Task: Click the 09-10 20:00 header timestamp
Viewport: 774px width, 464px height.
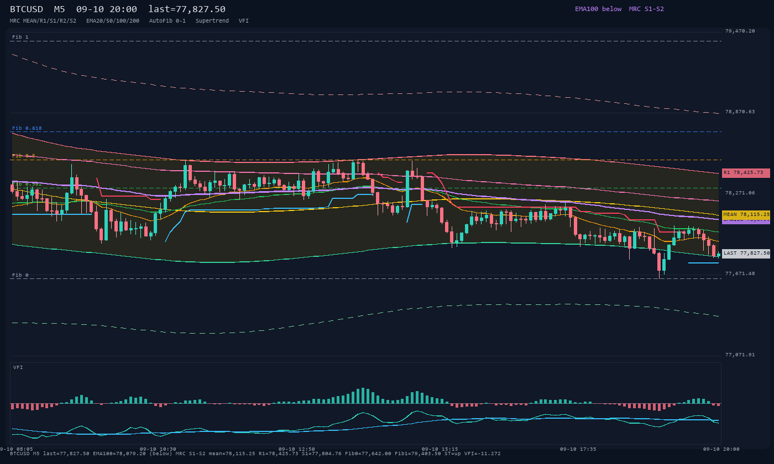Action: coord(107,9)
